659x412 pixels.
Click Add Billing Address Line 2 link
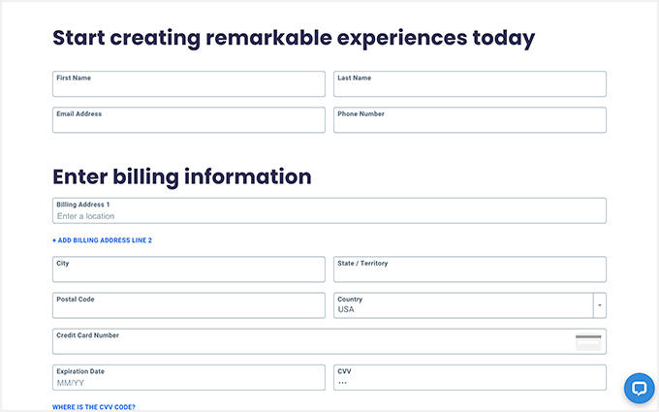105,240
